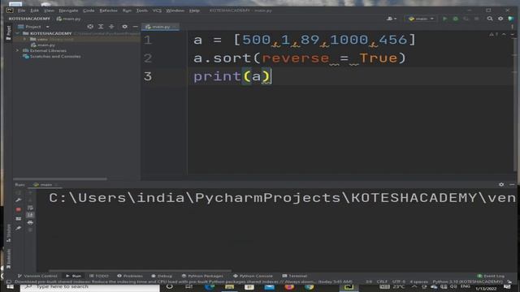The height and width of the screenshot is (292, 520).
Task: Toggle soft-wrap icon in Run panel
Action: pos(30,208)
